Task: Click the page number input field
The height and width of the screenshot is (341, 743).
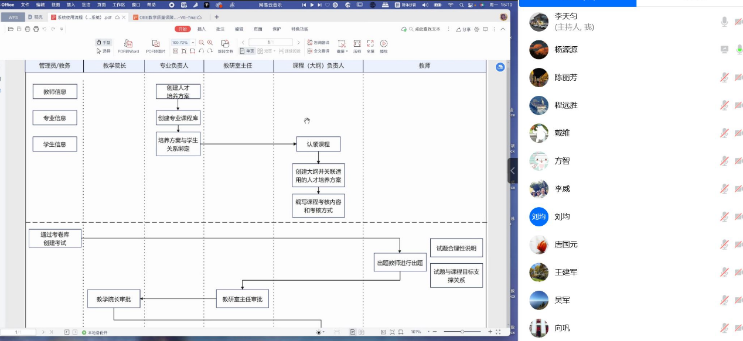Action: [x=270, y=43]
